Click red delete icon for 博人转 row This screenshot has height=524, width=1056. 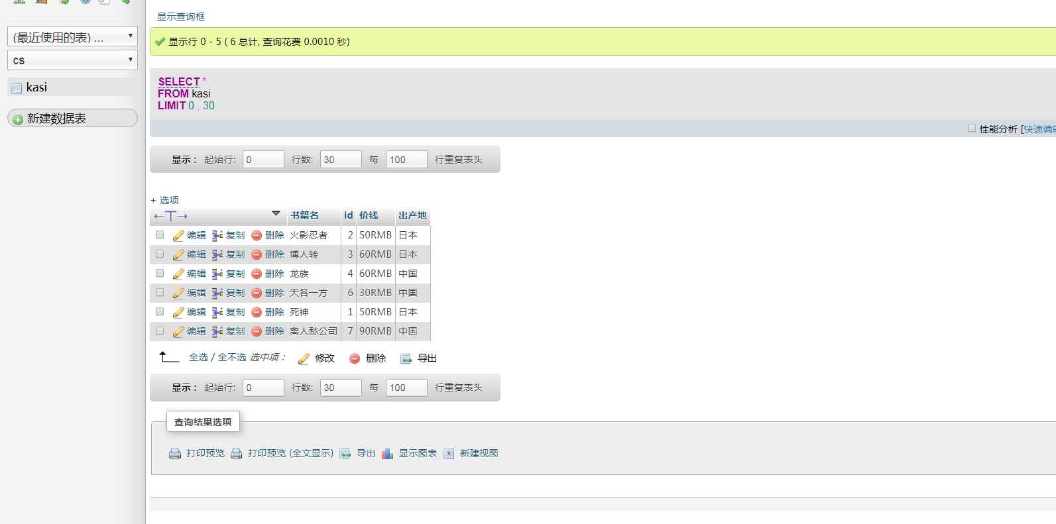[257, 254]
